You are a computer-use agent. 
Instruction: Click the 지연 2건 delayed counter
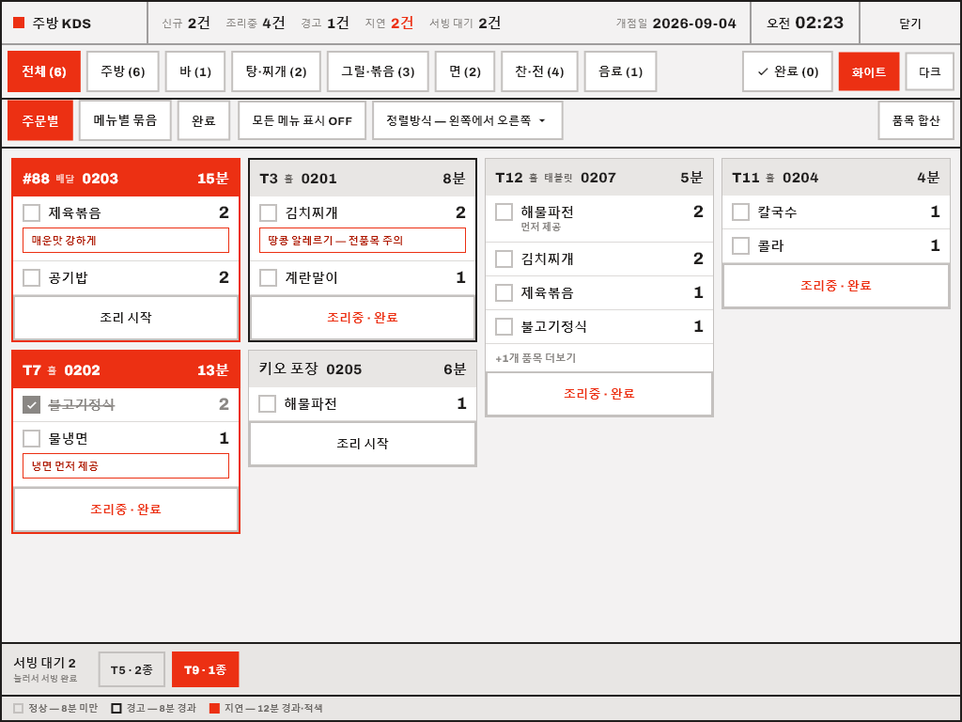pos(389,23)
